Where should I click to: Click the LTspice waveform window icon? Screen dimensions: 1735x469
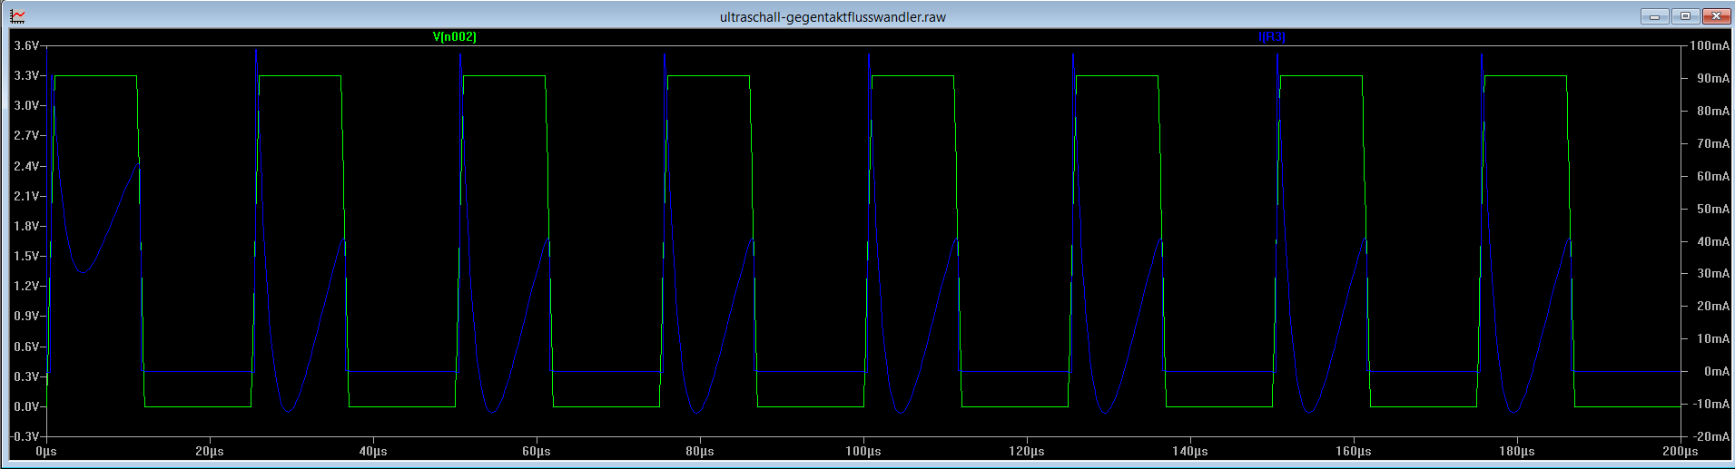point(17,16)
